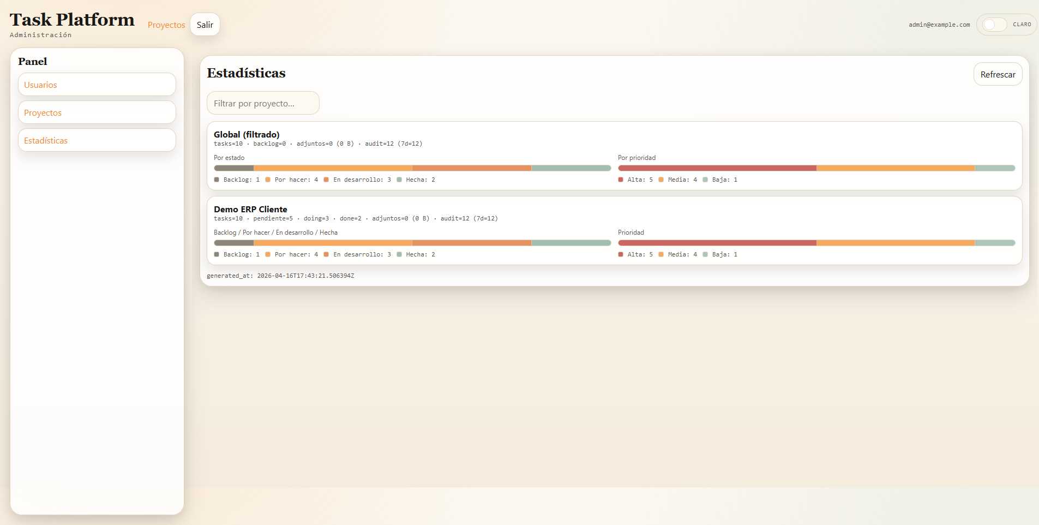
Task: Focus the Filtrar por proyecto input
Action: (263, 103)
